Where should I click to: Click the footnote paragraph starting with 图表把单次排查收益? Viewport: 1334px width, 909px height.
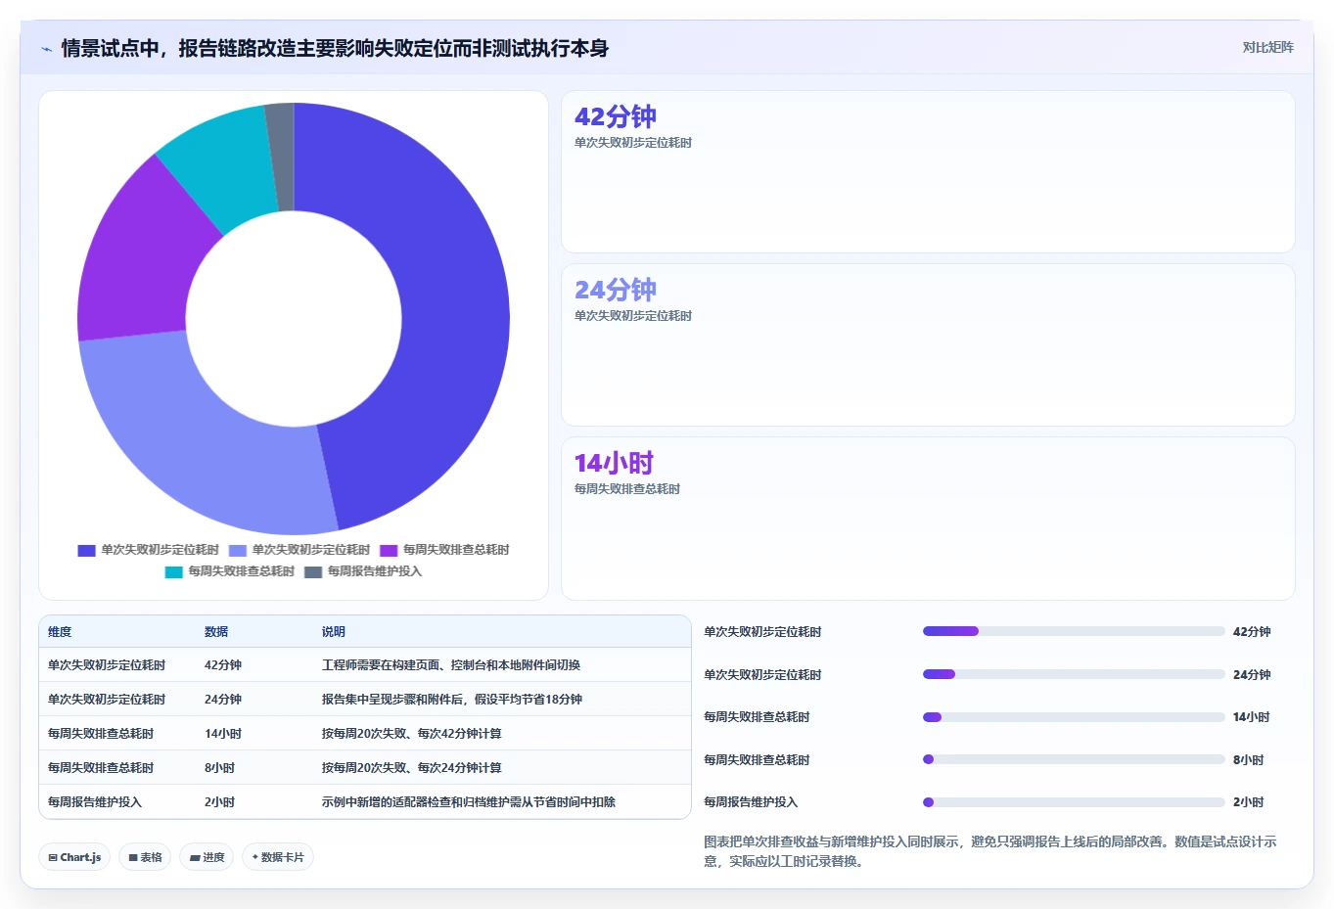tap(990, 851)
